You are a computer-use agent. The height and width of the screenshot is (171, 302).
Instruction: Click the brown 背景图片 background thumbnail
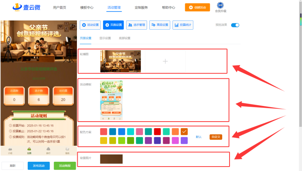[x=111, y=159]
